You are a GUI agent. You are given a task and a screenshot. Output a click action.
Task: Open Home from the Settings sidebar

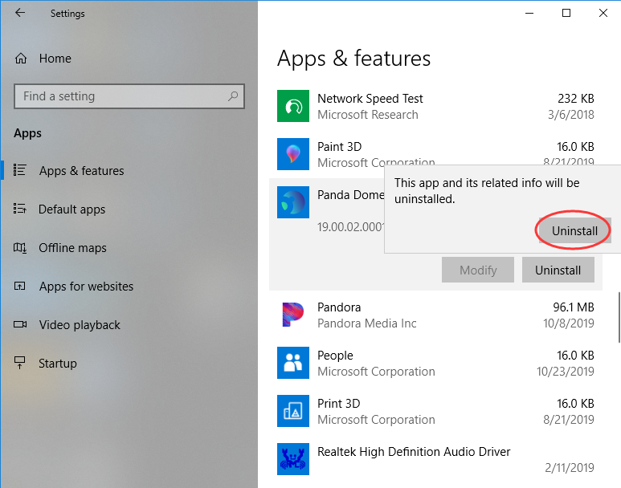[x=55, y=59]
